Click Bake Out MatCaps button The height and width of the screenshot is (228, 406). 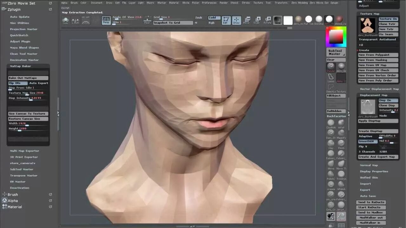pyautogui.click(x=28, y=78)
